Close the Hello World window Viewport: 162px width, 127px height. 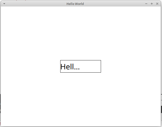(157, 4)
